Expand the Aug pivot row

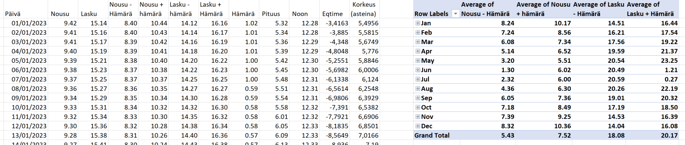click(x=417, y=88)
